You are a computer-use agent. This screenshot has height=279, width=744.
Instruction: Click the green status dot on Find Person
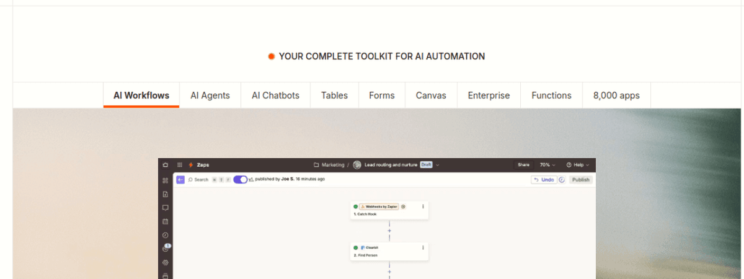click(356, 247)
